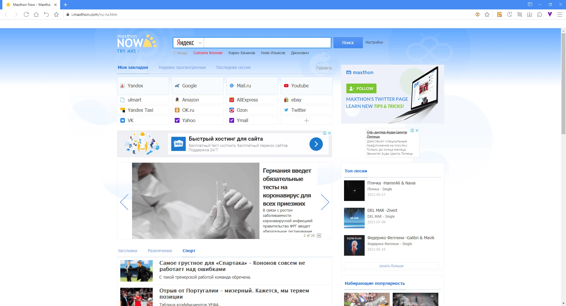Add a new bookmark with plus tile

point(307,120)
